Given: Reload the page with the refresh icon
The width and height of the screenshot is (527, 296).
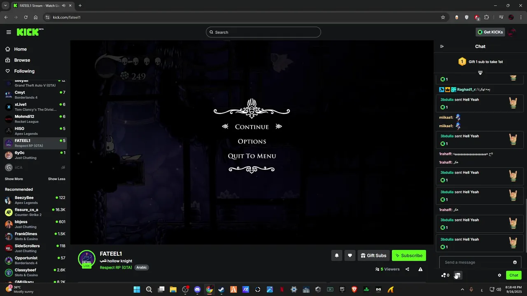Looking at the screenshot, I should point(26,17).
